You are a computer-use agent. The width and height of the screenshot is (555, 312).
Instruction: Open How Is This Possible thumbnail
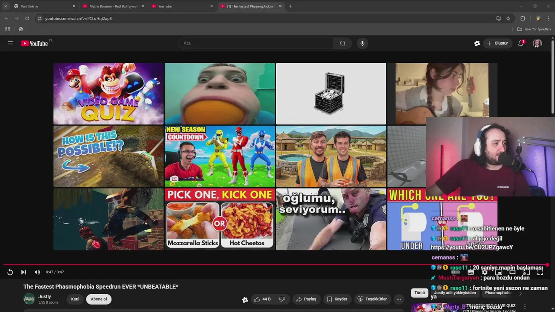108,156
